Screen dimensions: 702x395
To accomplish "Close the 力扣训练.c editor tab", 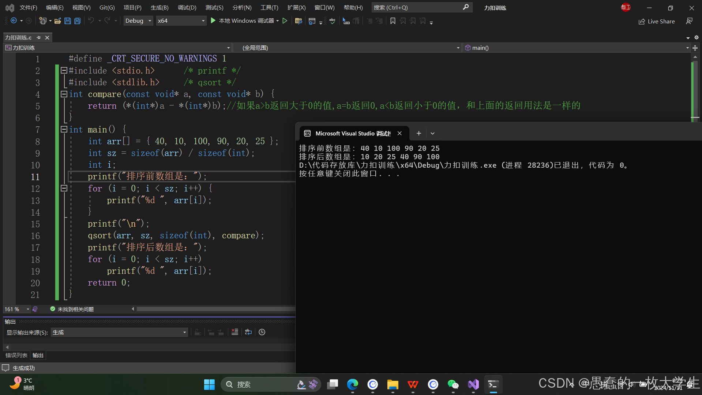I will 47,37.
